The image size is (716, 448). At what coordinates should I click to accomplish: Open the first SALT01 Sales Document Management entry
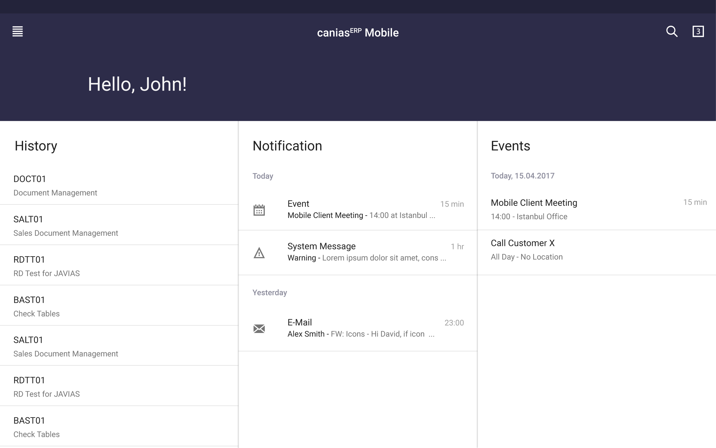(119, 225)
